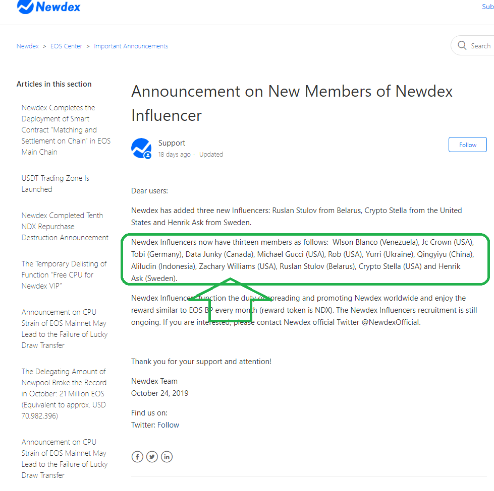Open the Sub menu item at top right
The image size is (494, 491).
[487, 7]
